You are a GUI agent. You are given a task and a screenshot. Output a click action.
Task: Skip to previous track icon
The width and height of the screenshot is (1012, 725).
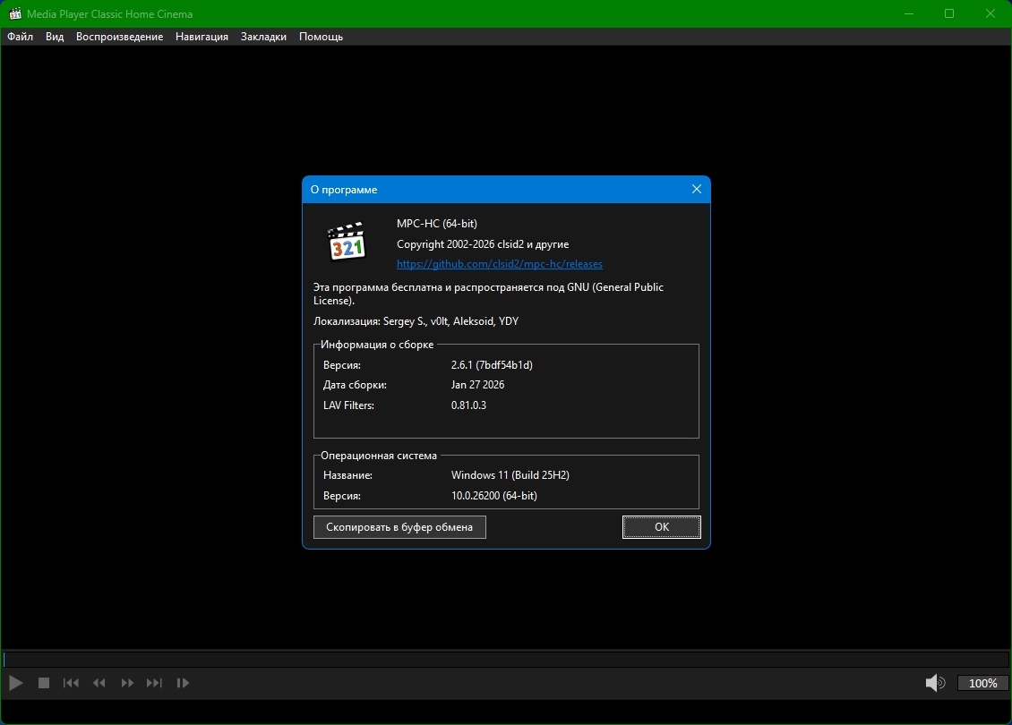[x=71, y=683]
